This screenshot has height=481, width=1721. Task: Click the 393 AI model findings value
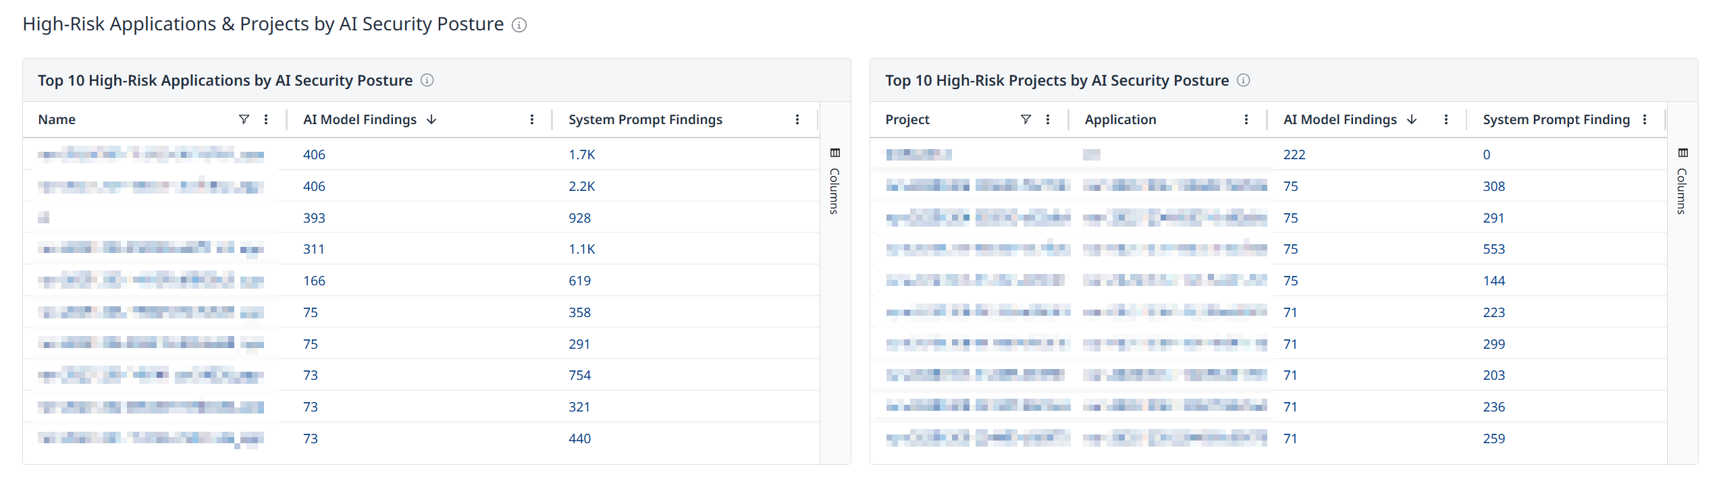(x=314, y=218)
